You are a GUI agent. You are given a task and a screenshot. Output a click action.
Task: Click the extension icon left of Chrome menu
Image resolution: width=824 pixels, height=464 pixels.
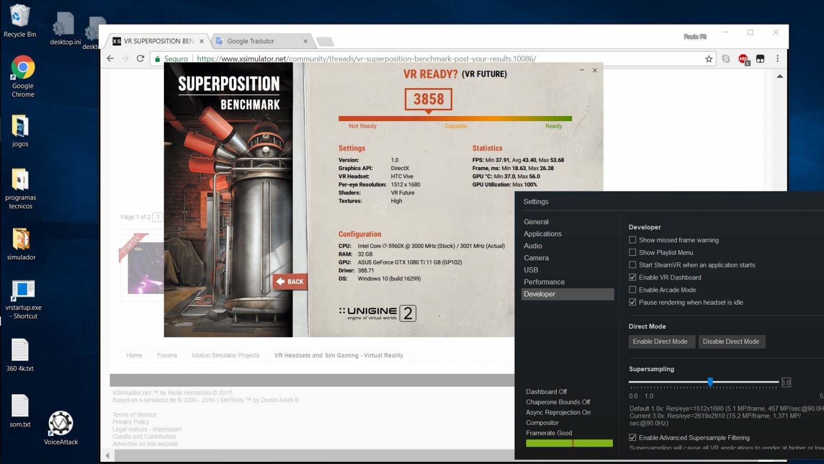coord(760,59)
